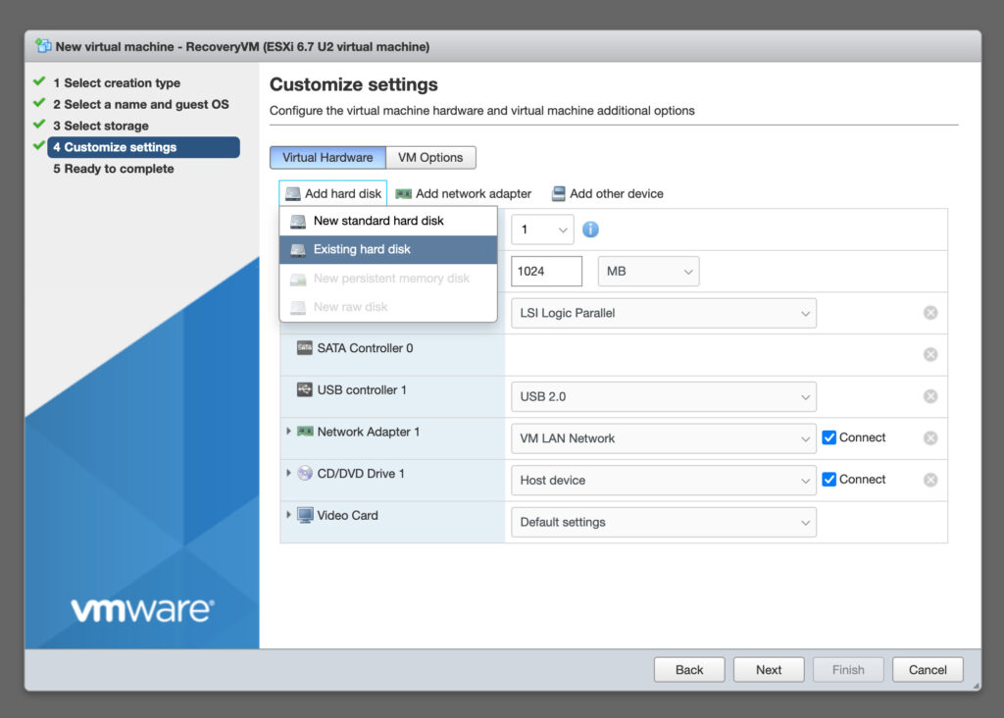
Task: Click the Cancel button
Action: coord(928,669)
